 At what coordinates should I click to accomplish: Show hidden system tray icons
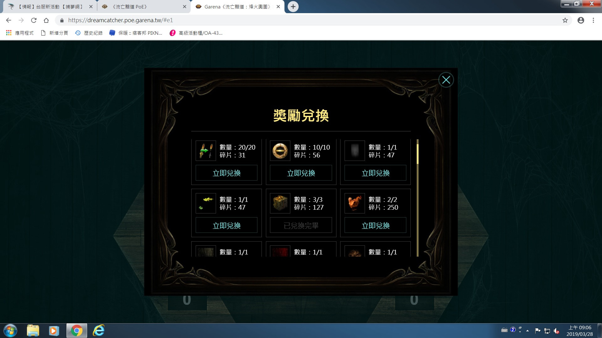pos(527,330)
